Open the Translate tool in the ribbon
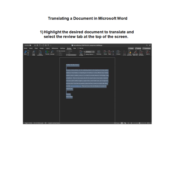The image size is (175, 175). [x=47, y=52]
